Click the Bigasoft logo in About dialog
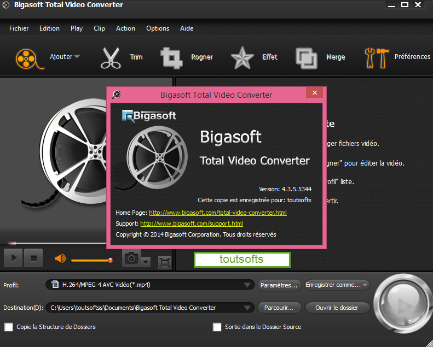 tap(149, 116)
